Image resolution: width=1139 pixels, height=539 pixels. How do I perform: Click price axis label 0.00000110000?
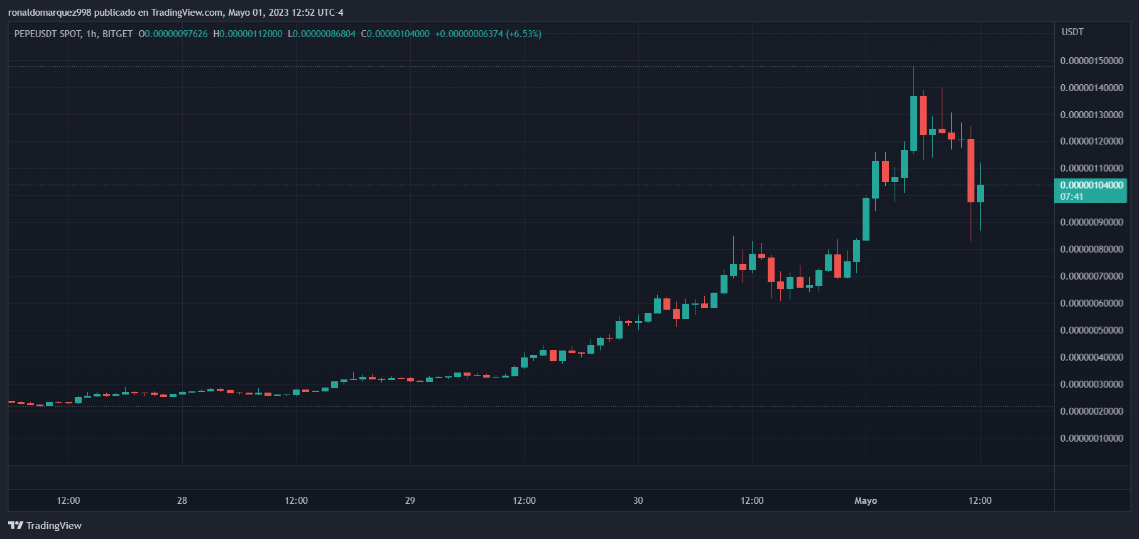point(1091,168)
